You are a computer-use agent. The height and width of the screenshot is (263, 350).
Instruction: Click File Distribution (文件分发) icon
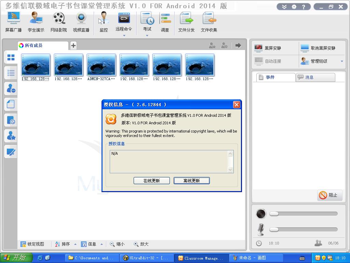click(186, 22)
